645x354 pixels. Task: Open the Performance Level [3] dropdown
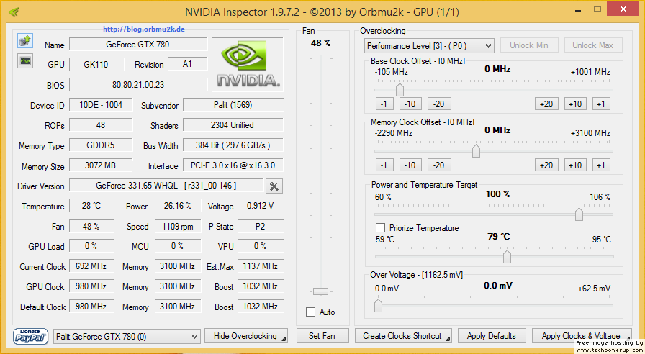tap(429, 45)
